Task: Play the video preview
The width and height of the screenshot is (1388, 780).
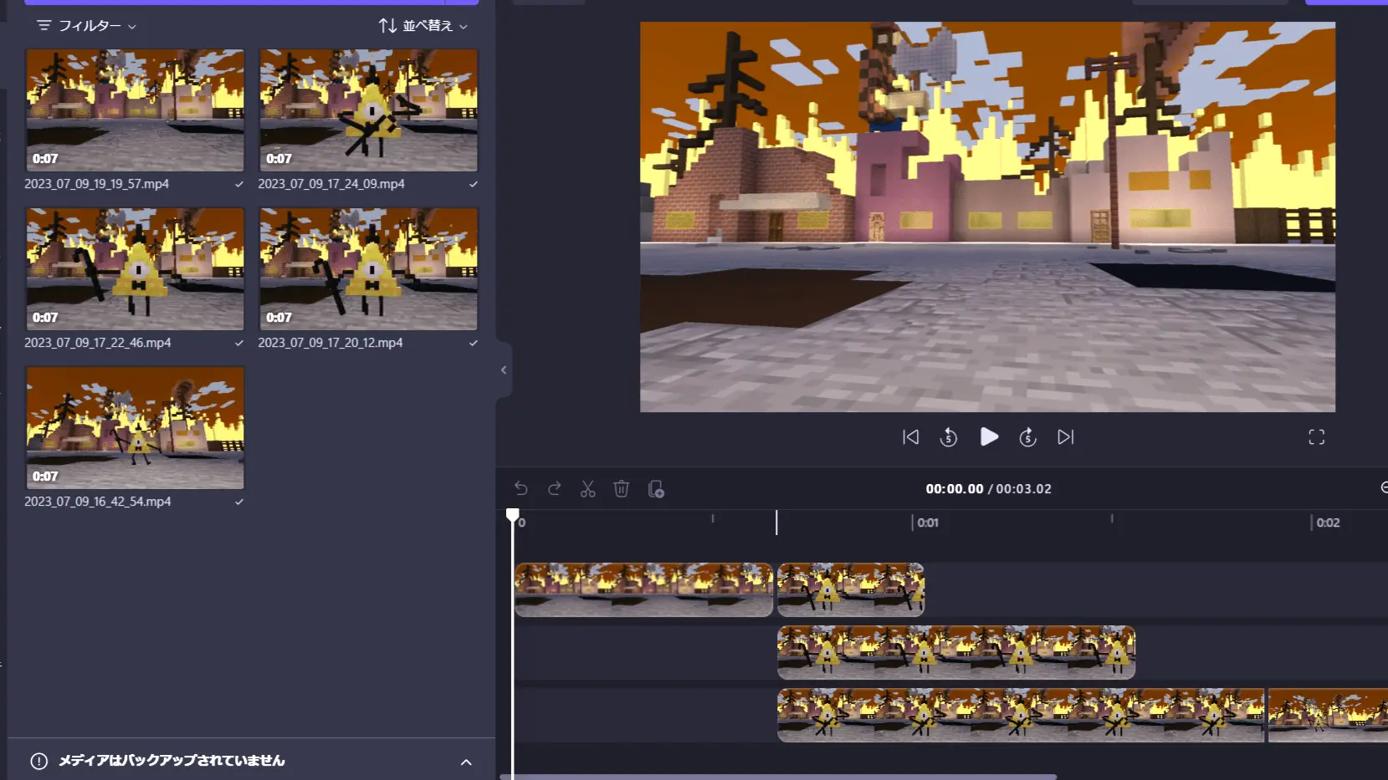Action: click(x=988, y=437)
